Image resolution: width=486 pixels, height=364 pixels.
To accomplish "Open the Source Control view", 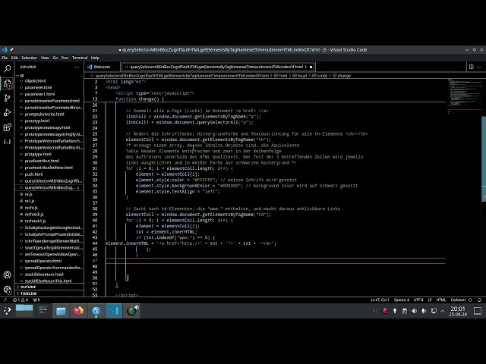I will pyautogui.click(x=7, y=98).
